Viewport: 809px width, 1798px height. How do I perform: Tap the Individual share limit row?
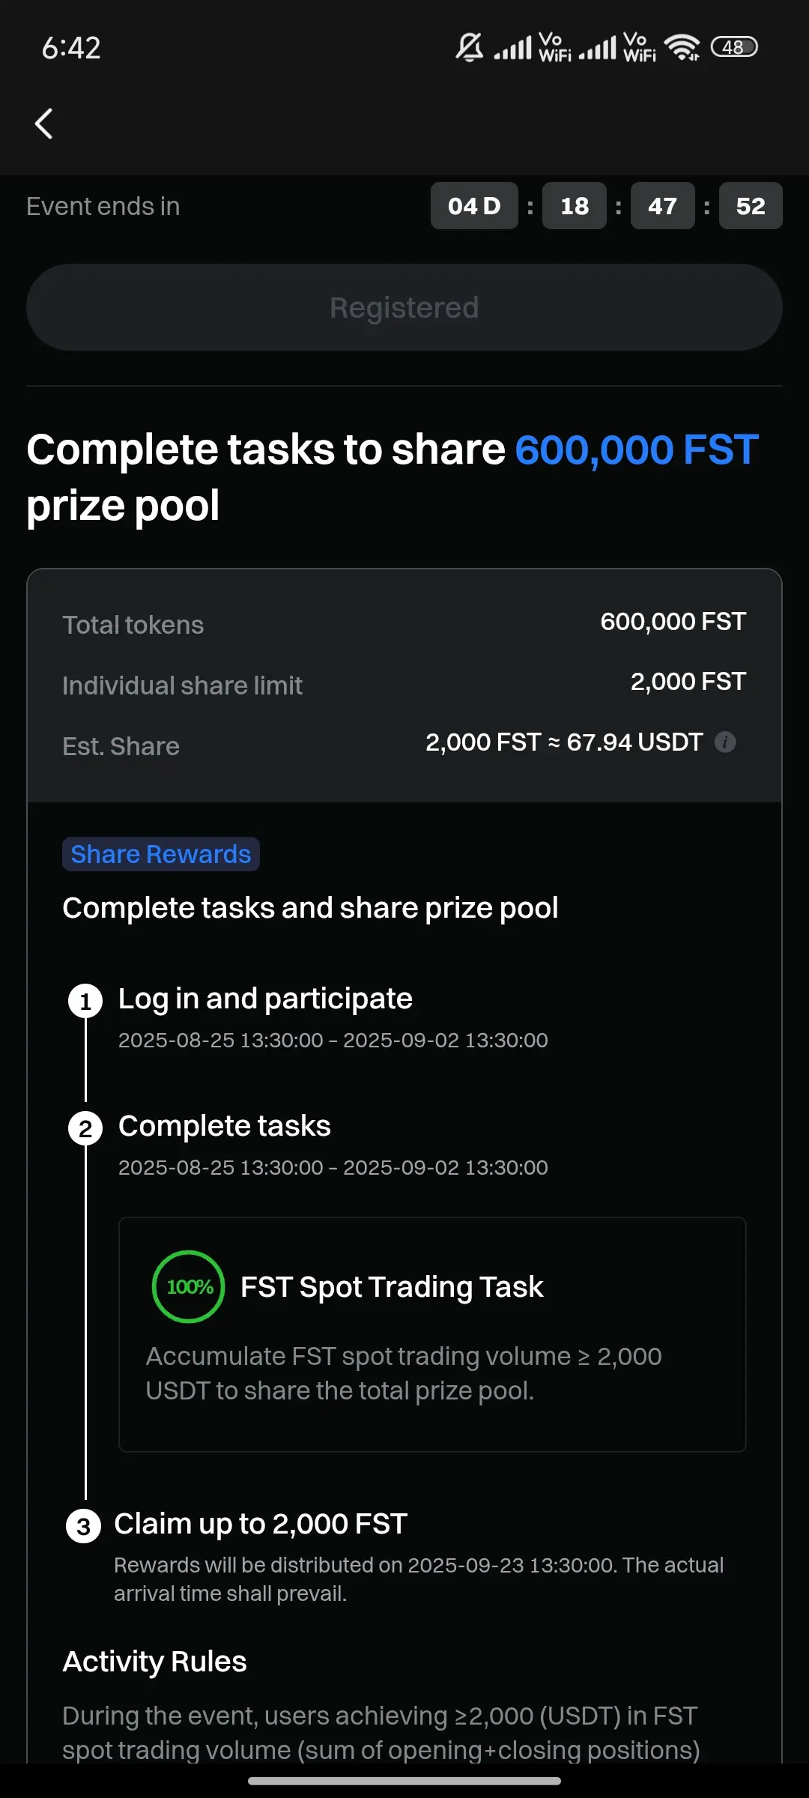click(x=404, y=684)
